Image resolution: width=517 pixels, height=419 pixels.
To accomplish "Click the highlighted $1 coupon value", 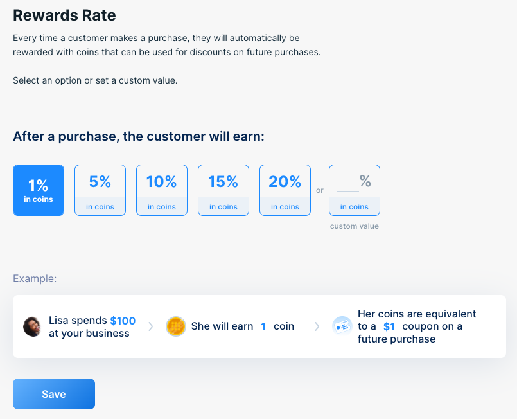I will tap(389, 326).
